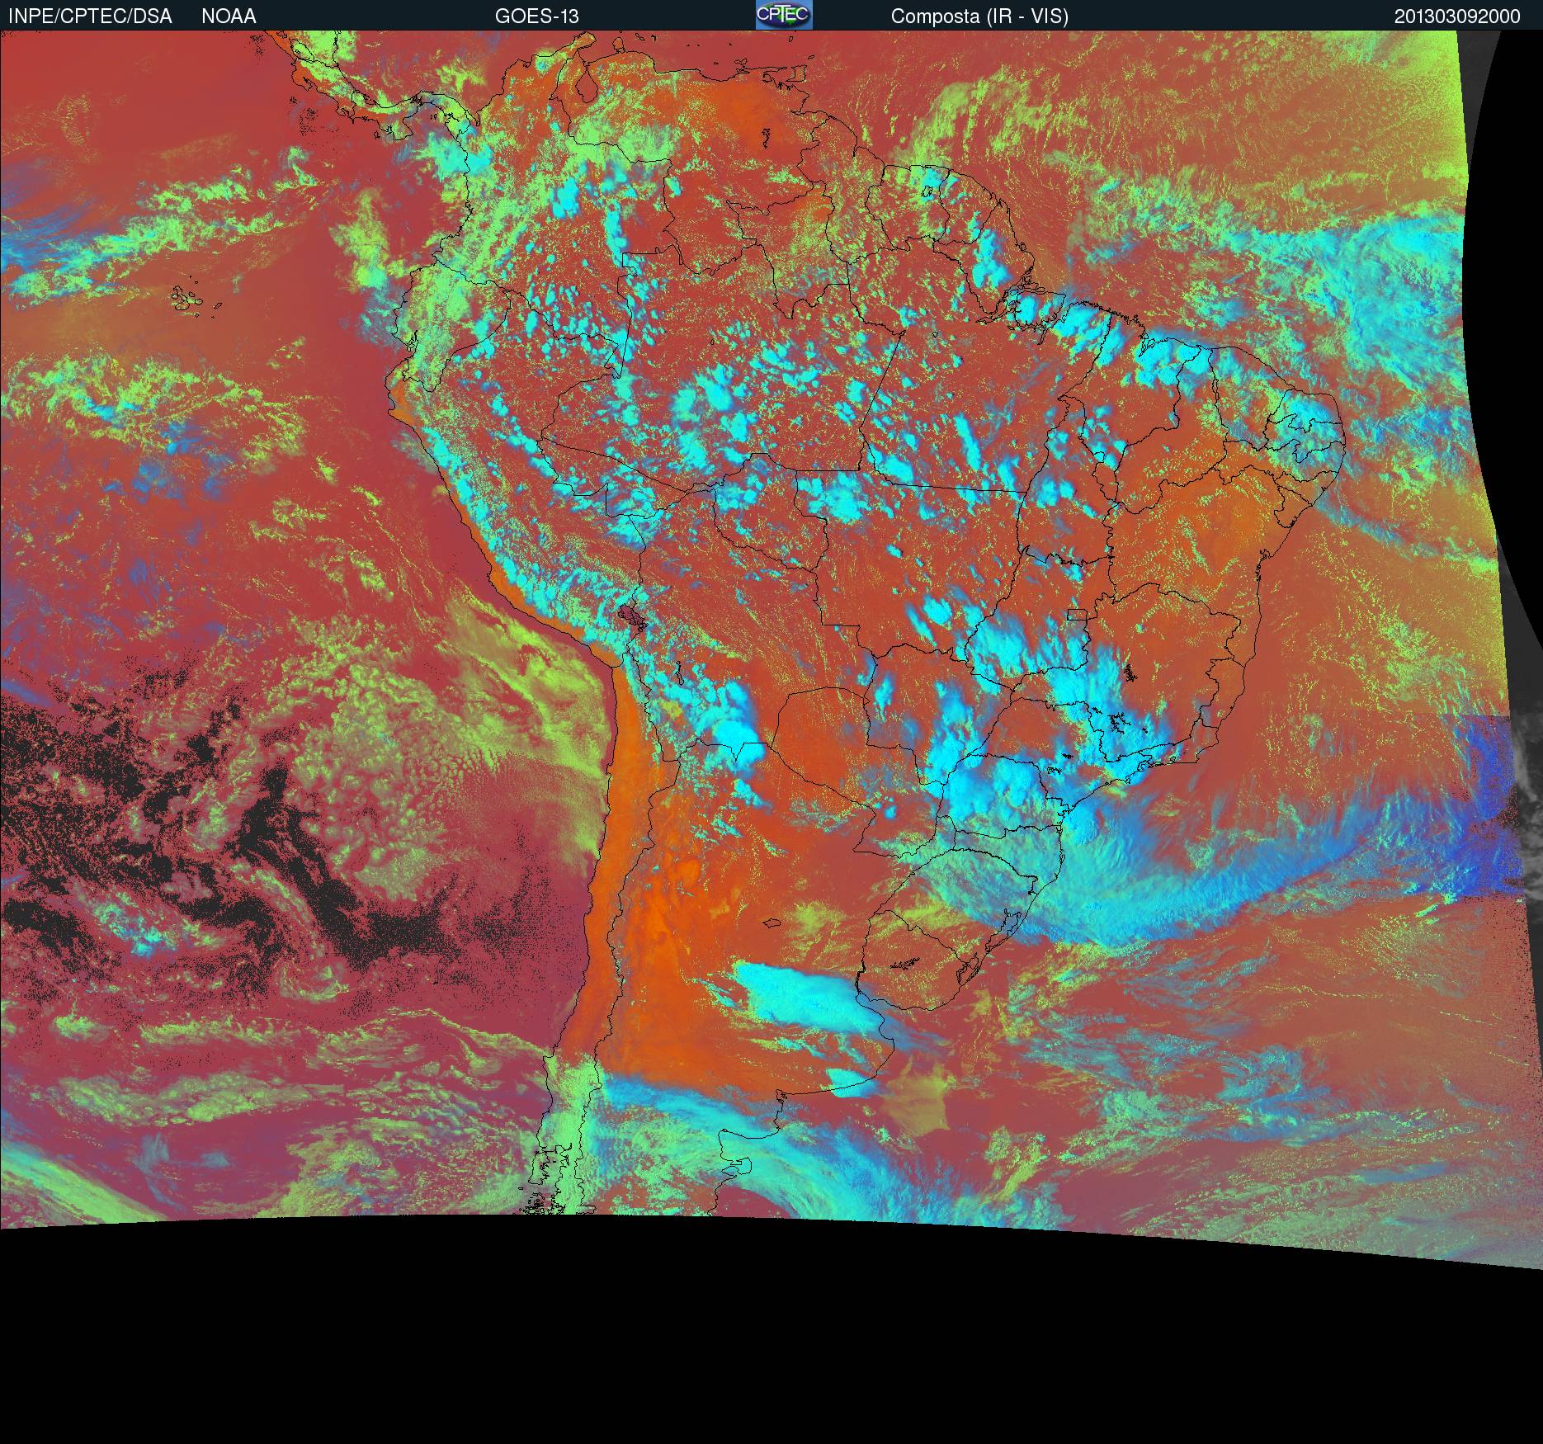Click the CPTEC logo in the header

tap(784, 15)
